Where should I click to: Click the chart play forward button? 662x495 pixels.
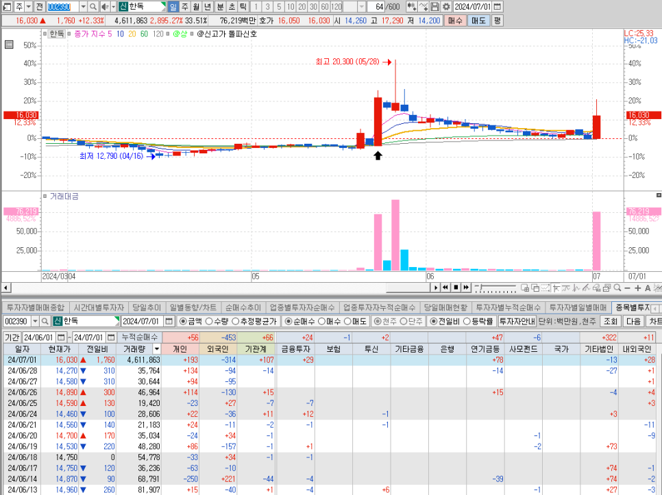pos(436,288)
